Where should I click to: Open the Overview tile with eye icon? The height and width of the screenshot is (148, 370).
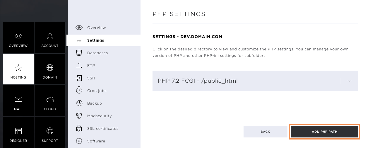point(18,38)
